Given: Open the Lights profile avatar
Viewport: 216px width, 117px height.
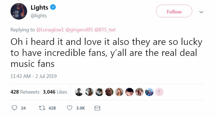Looking at the screenshot, I should click(x=19, y=12).
